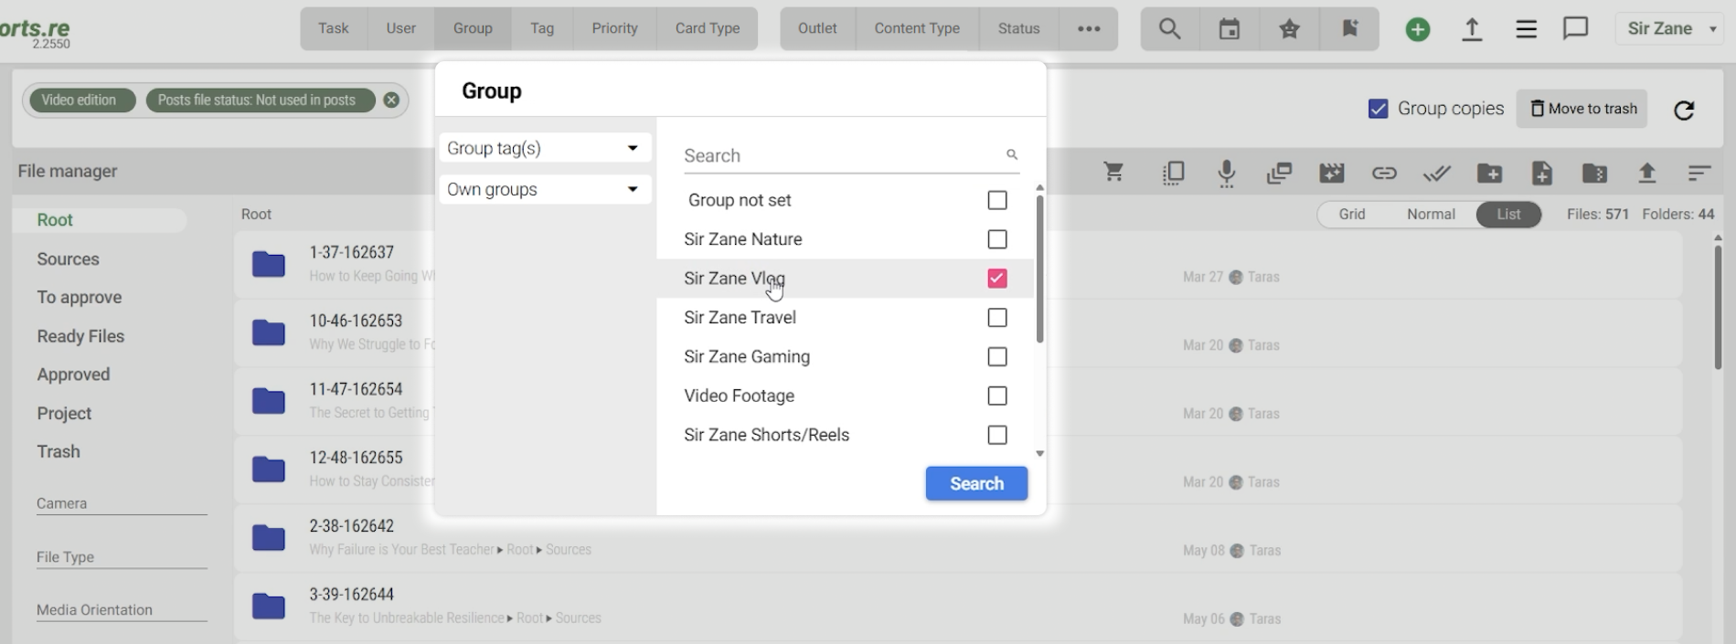The image size is (1736, 644).
Task: Open the Sir Zane user menu
Action: coord(1669,29)
